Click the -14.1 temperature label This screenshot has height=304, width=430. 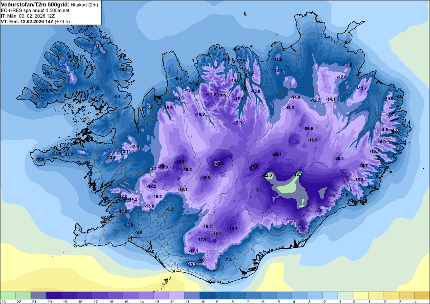[x=331, y=99]
